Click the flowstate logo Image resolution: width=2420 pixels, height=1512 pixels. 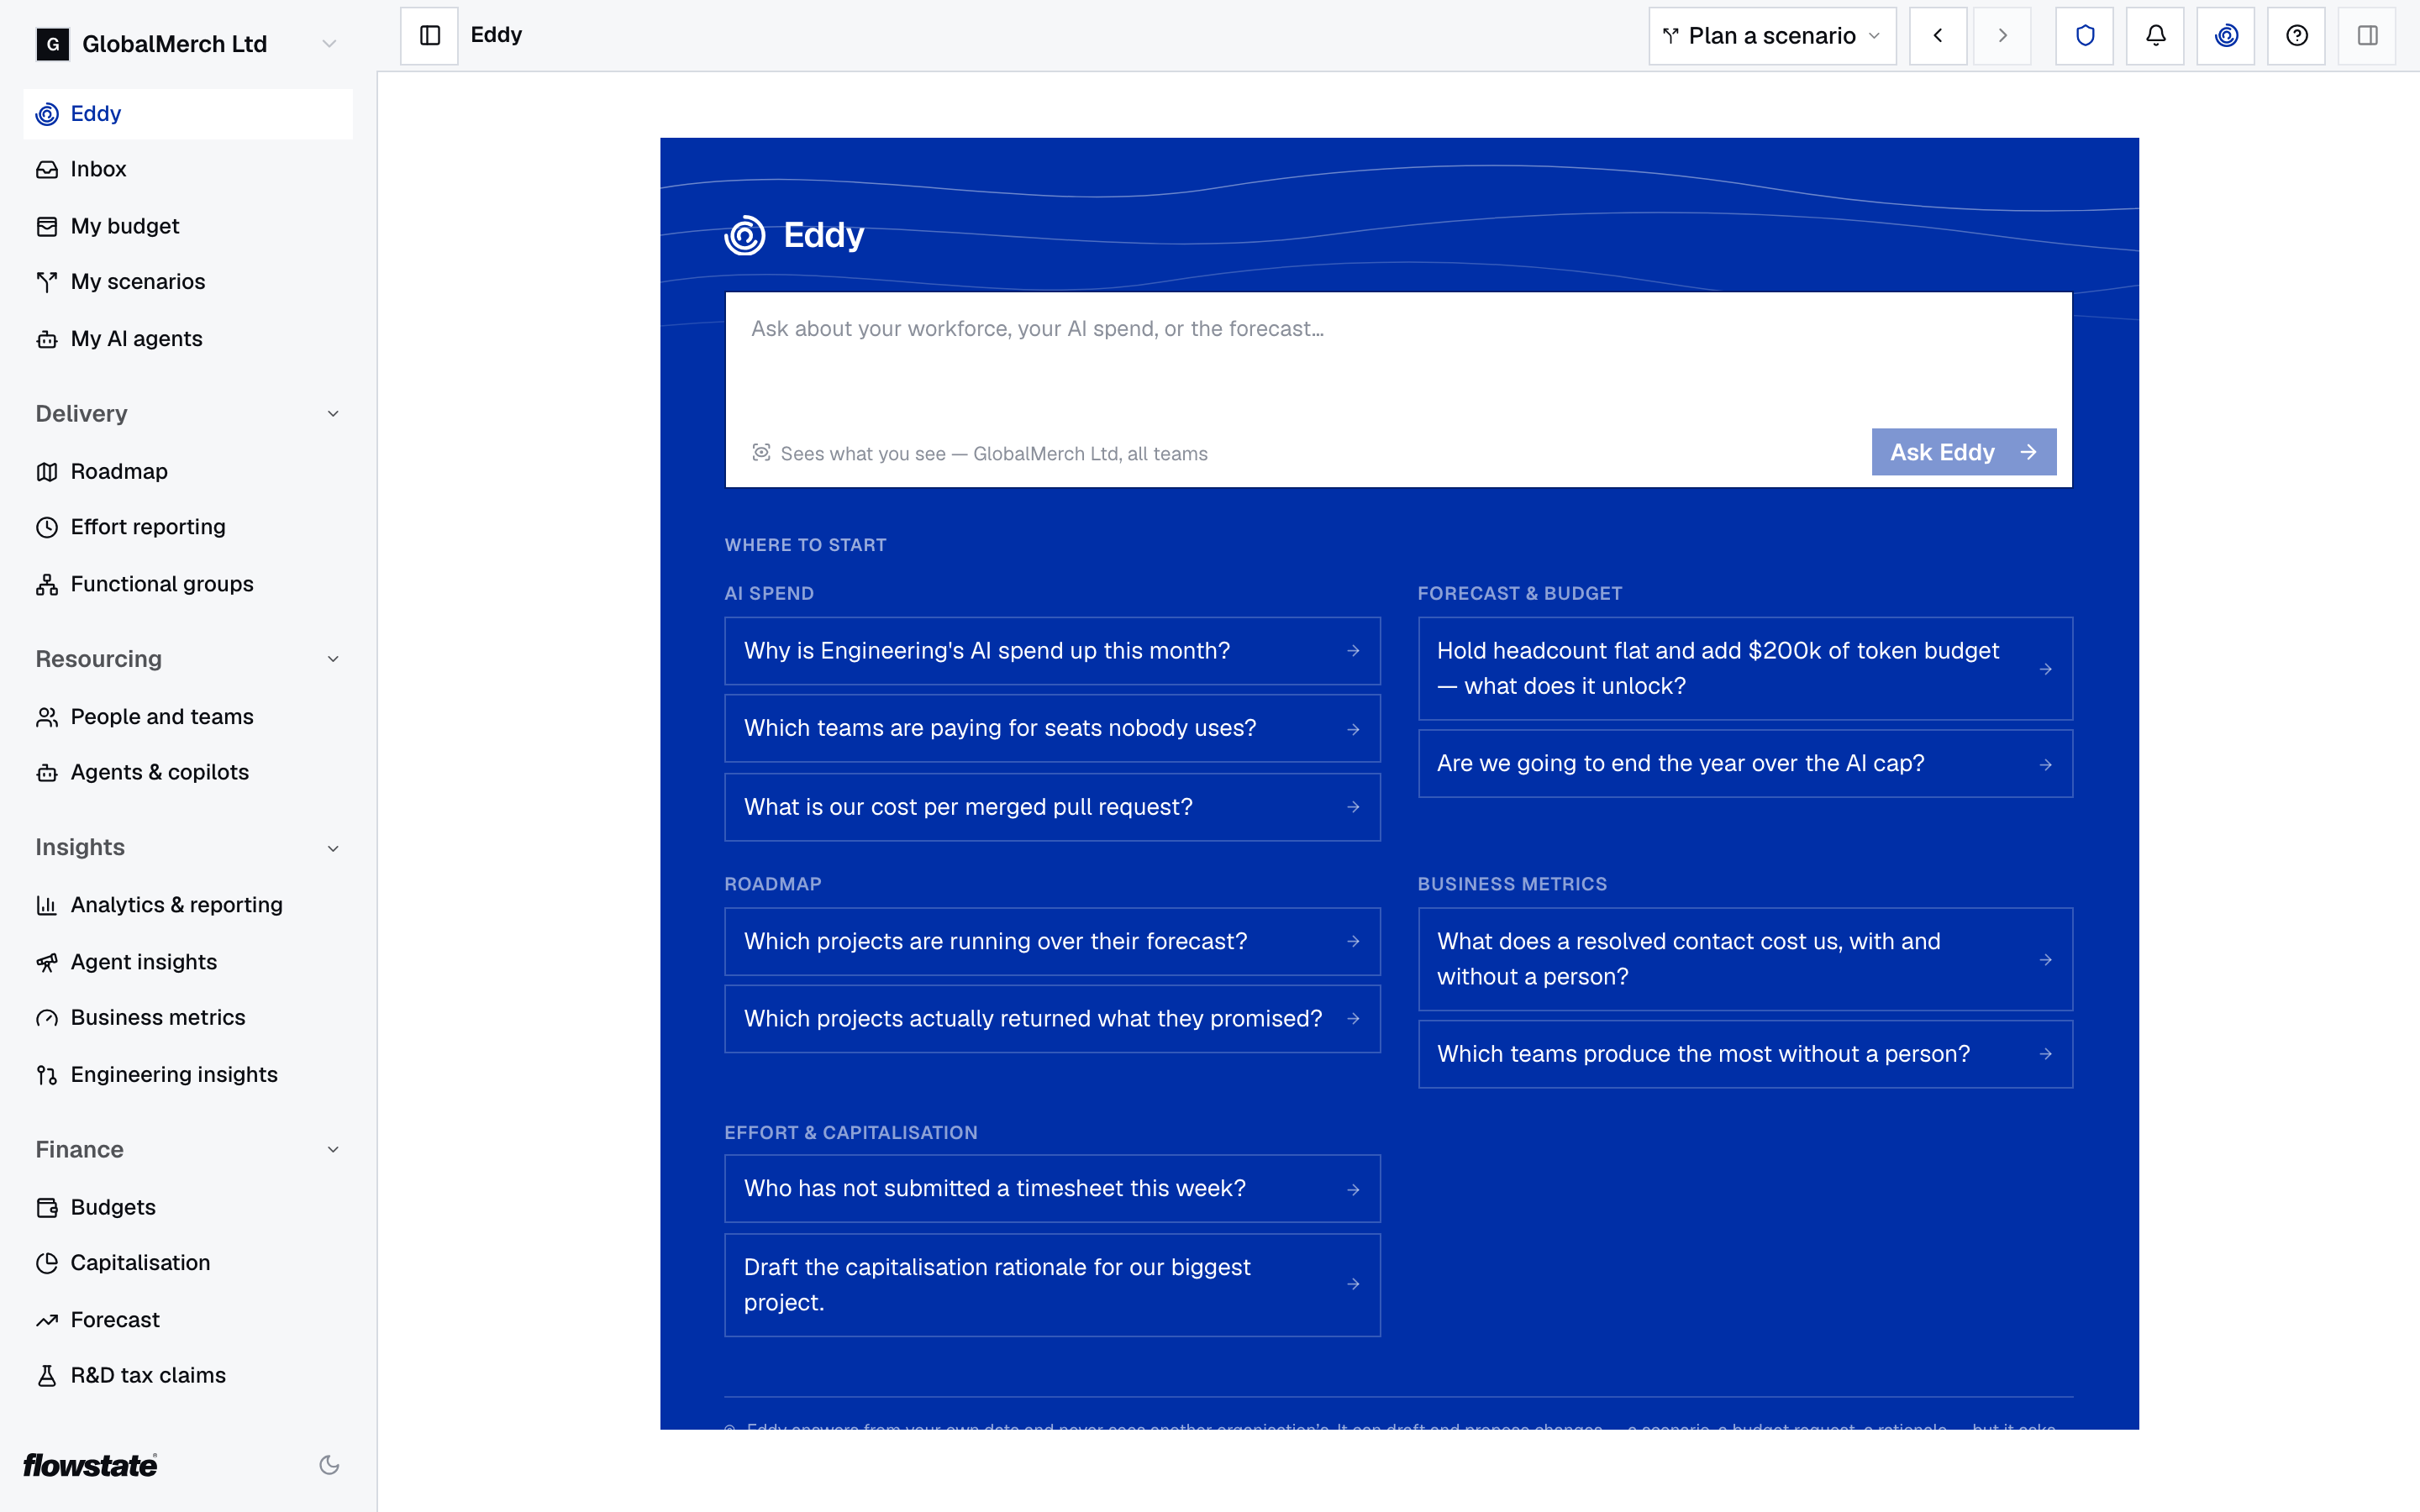(x=90, y=1465)
